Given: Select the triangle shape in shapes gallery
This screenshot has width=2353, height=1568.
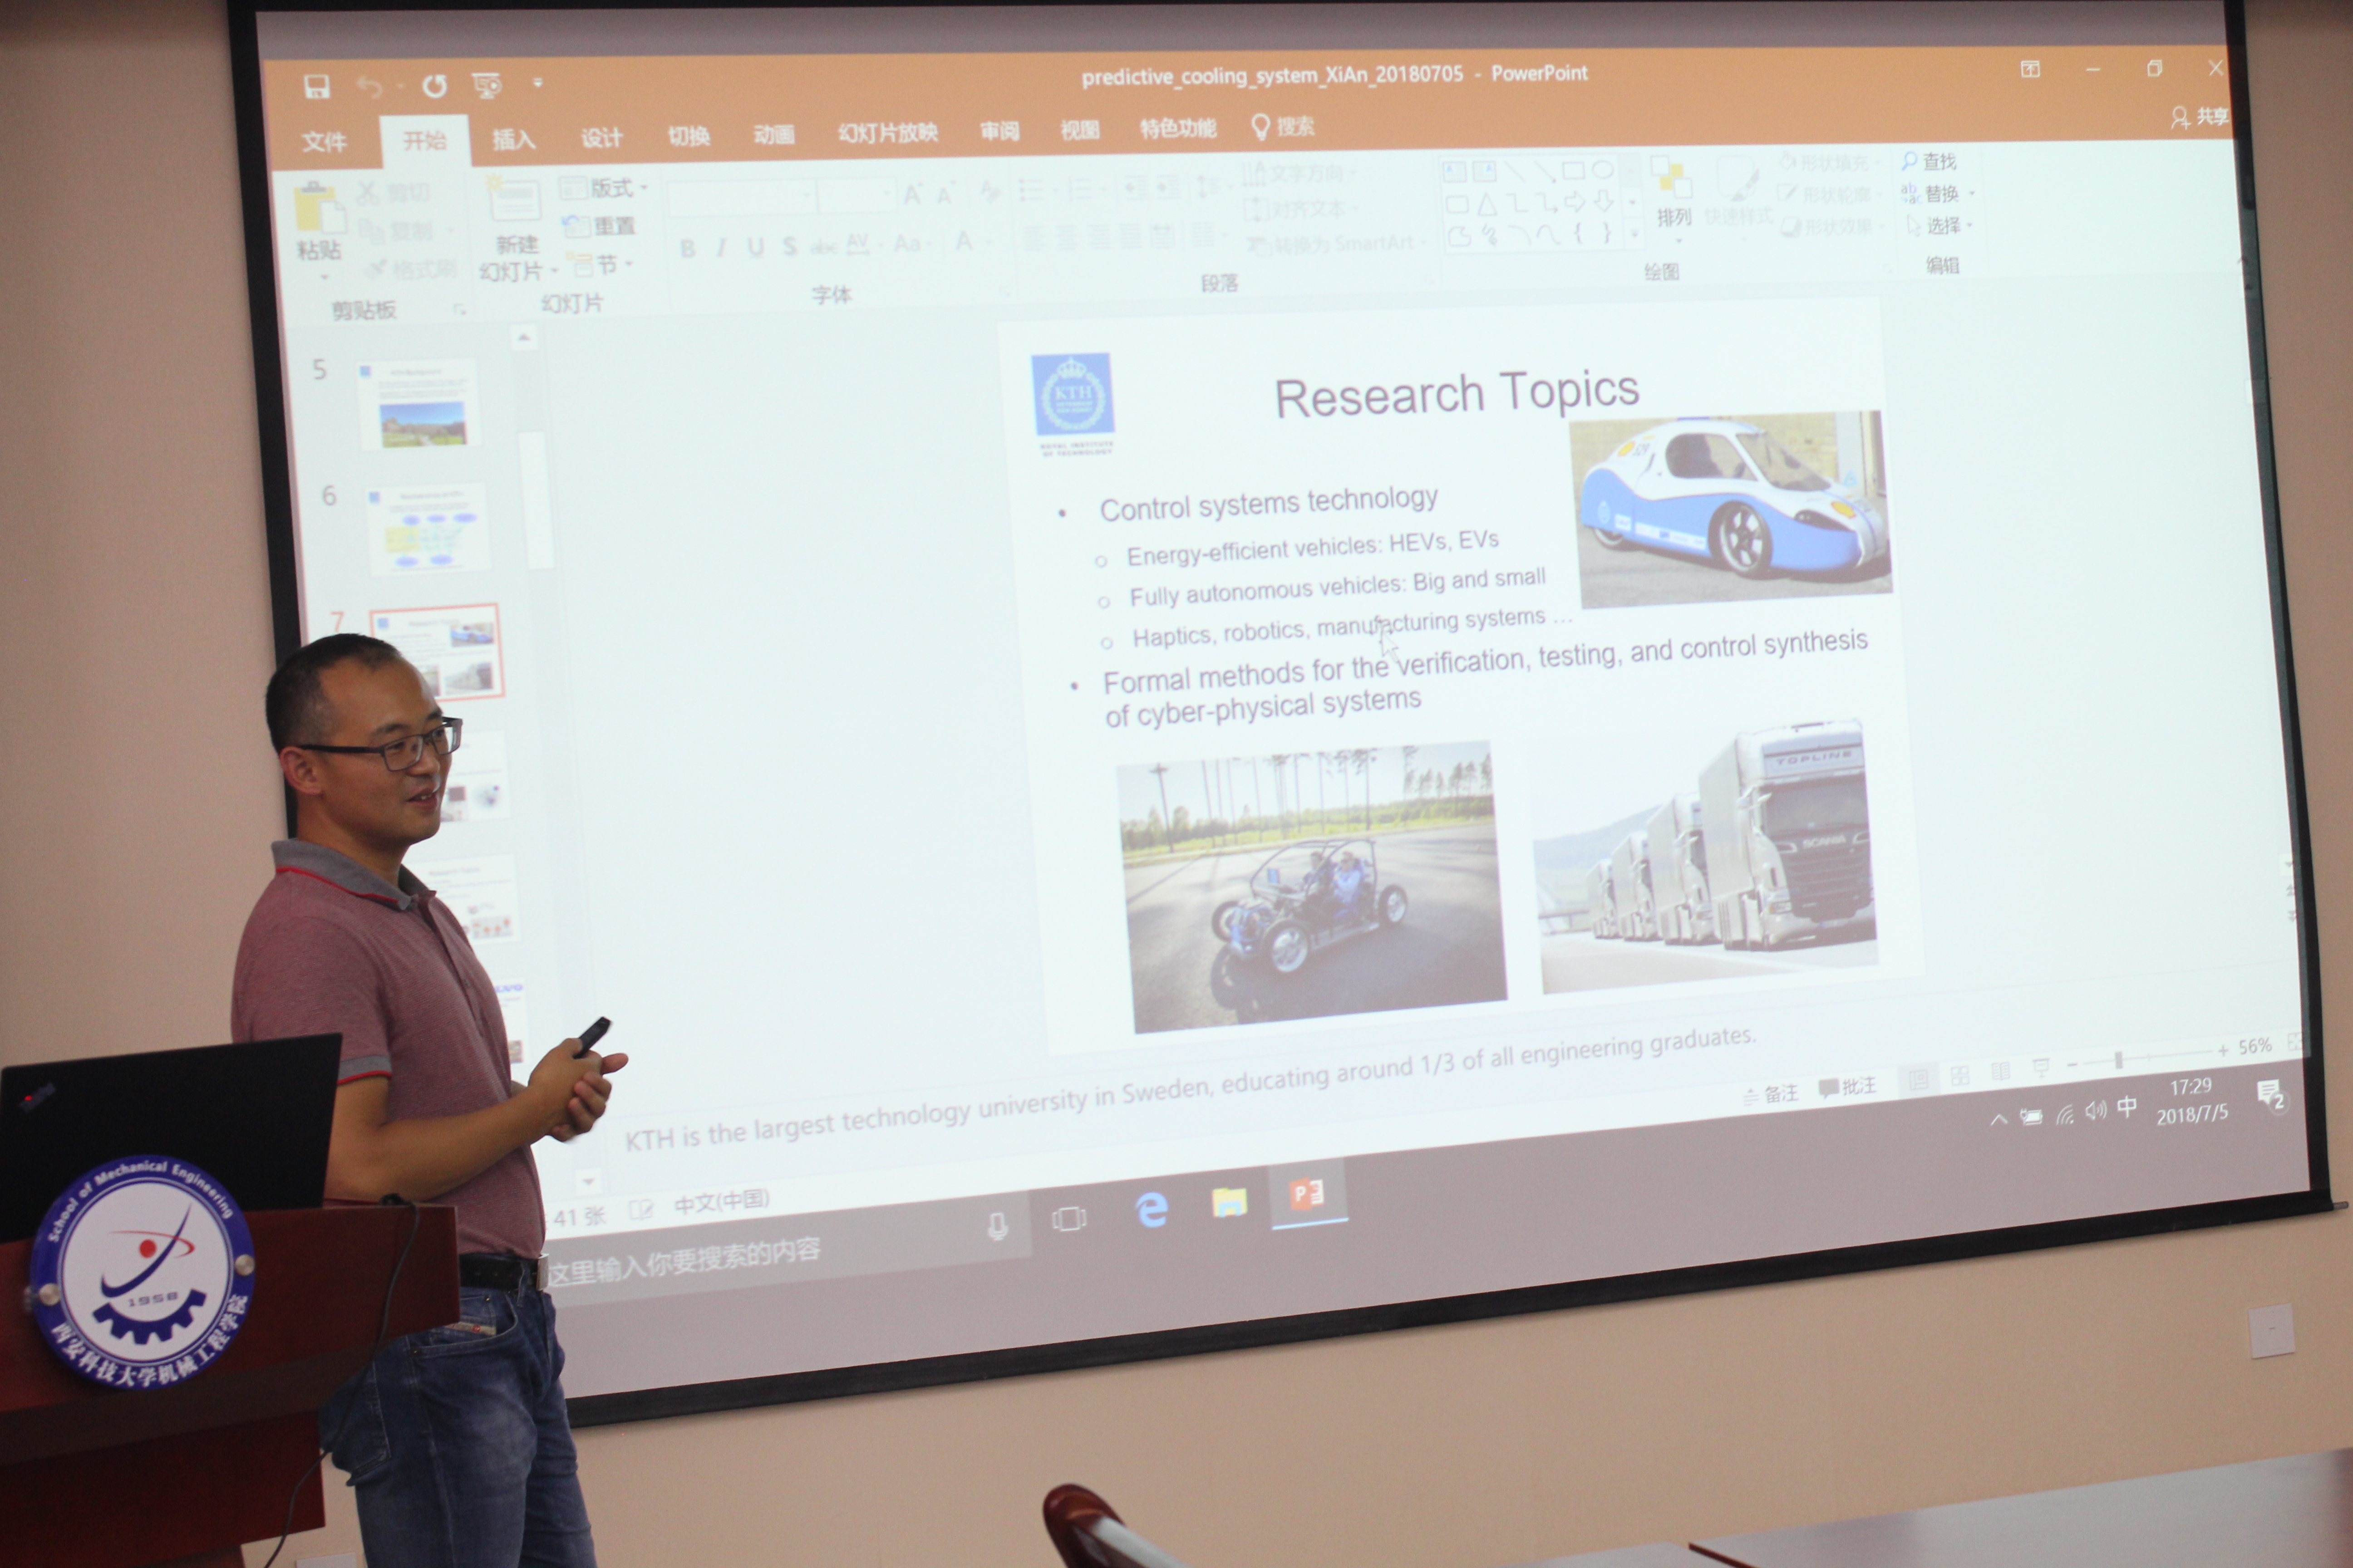Looking at the screenshot, I should (1487, 205).
